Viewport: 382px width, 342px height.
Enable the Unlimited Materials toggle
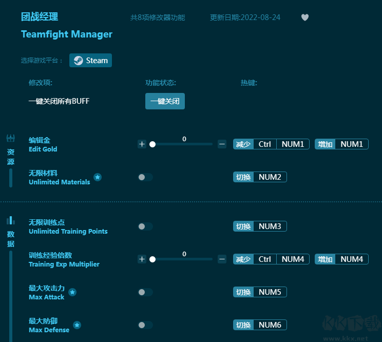coord(145,177)
